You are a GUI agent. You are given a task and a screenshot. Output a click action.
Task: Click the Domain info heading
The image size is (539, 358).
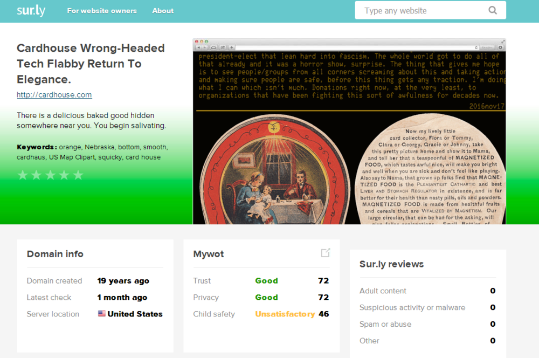tap(55, 254)
